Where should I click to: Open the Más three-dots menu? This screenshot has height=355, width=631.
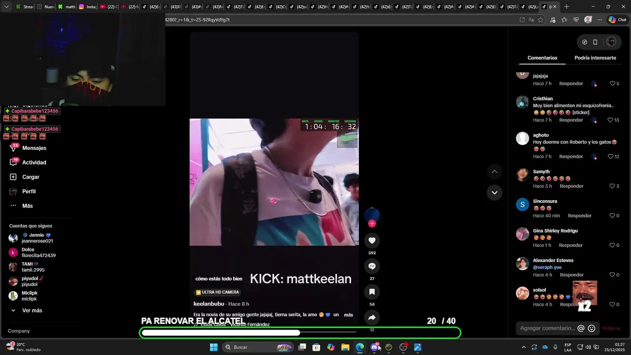[13, 206]
